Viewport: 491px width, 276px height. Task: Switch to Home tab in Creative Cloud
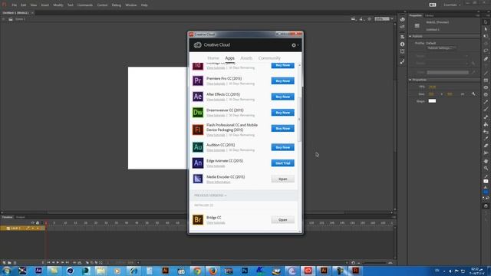click(x=213, y=58)
